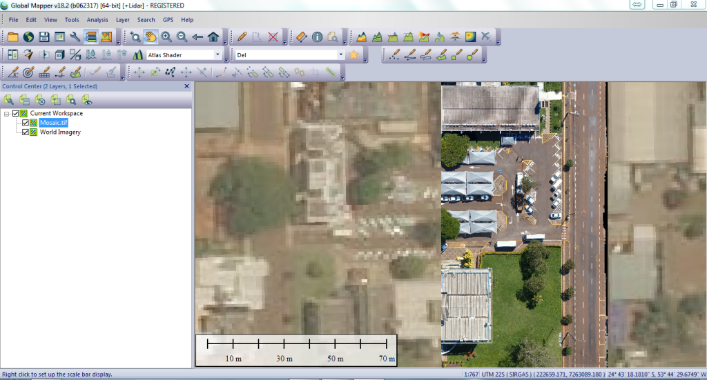Viewport: 707px width, 380px height.
Task: Uncheck the Mosaic.tif layer checkbox
Action: pos(26,123)
